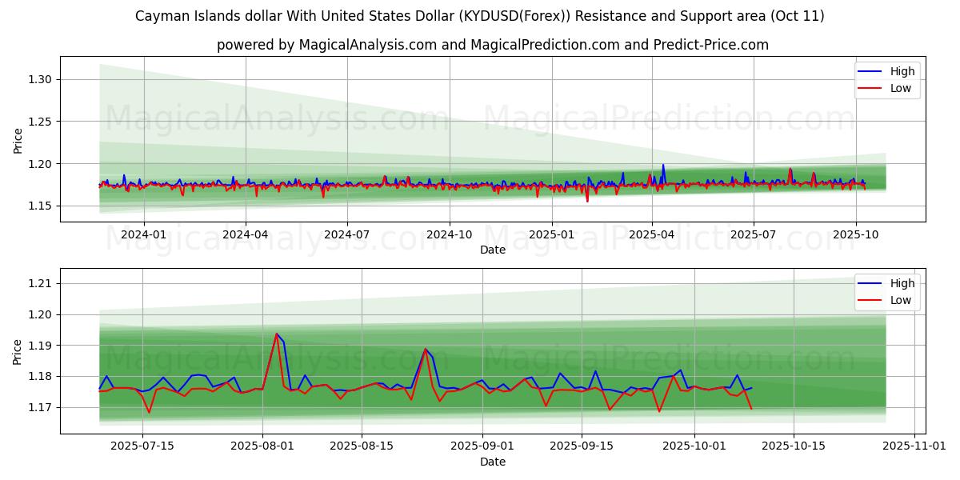Click the red Low line swatch in top legend
The height and width of the screenshot is (480, 960).
(x=871, y=88)
